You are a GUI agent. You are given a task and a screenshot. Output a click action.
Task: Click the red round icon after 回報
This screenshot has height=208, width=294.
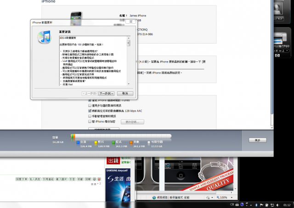pos(99,180)
